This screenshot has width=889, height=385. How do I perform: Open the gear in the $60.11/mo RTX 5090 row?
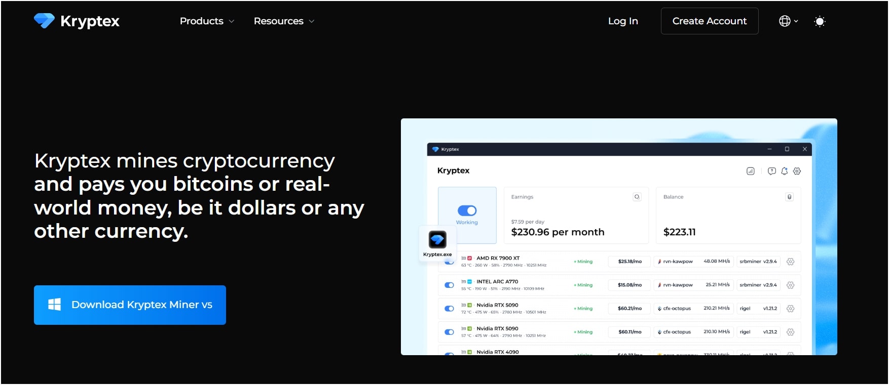(x=790, y=332)
